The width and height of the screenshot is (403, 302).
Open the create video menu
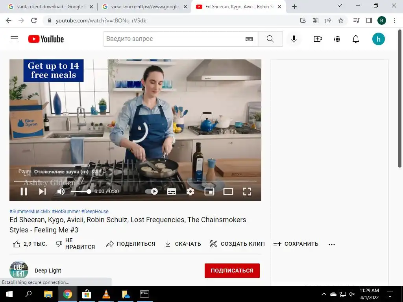(318, 39)
